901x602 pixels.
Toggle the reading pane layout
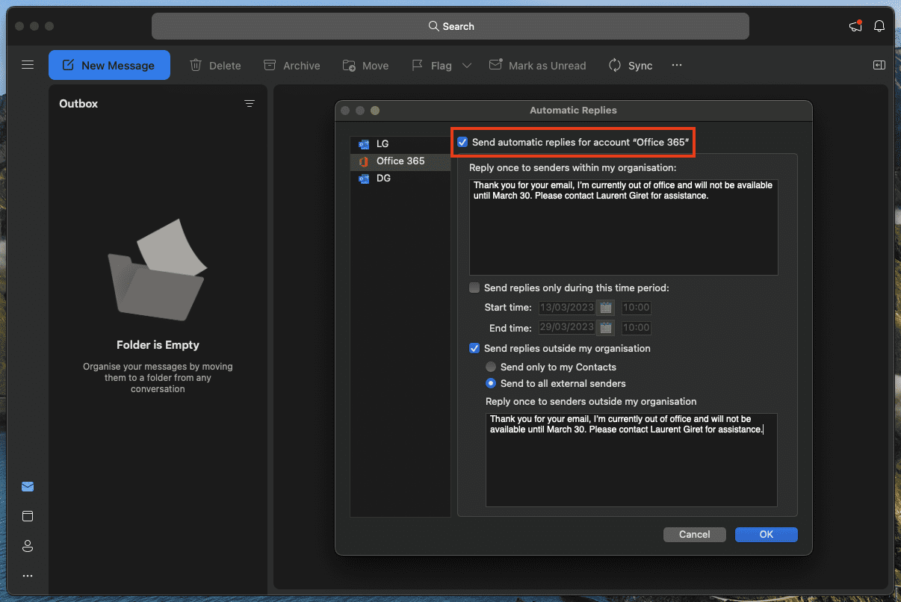click(x=879, y=66)
